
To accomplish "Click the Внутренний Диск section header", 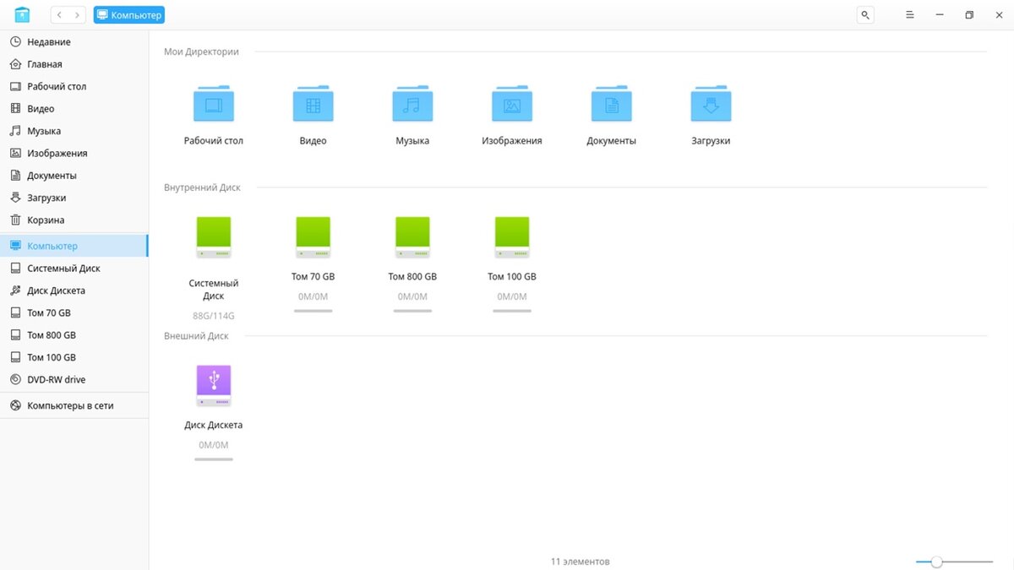I will pos(202,187).
